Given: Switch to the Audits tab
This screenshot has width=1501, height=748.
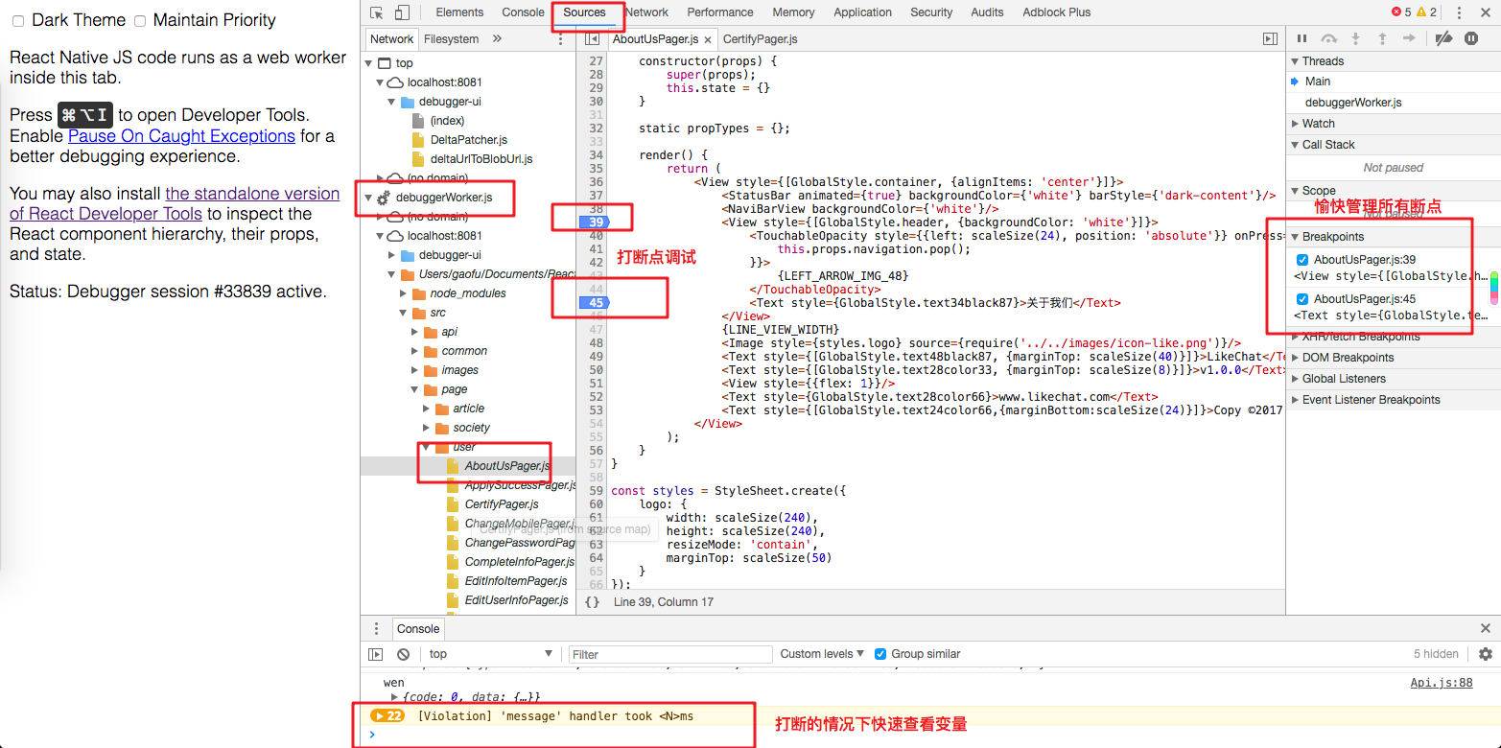Looking at the screenshot, I should coord(987,12).
